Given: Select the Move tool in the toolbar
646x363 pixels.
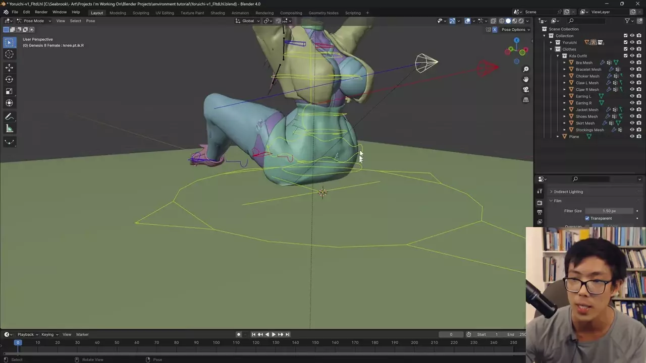Looking at the screenshot, I should pyautogui.click(x=9, y=67).
